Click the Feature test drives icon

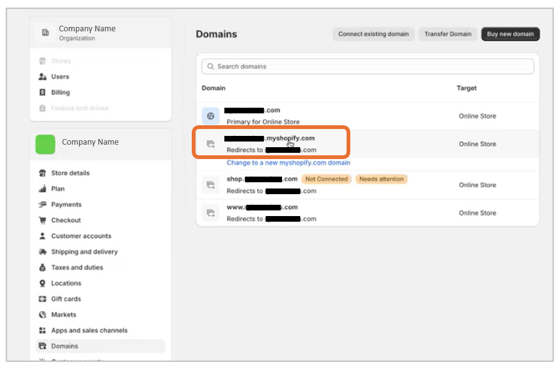43,108
